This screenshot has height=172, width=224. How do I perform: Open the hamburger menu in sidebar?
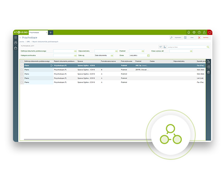pyautogui.click(x=16, y=37)
